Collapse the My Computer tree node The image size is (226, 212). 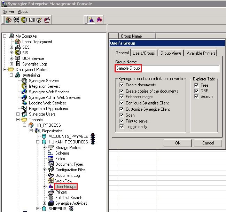coord(5,36)
